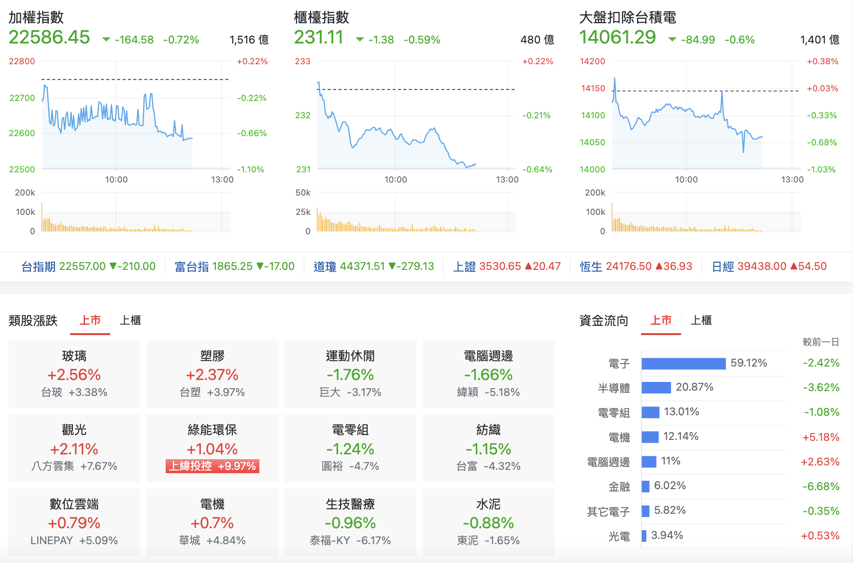Screen dimensions: 853x563
Task: Click the 大盤扣除台積電 intraday line chart
Action: (x=706, y=115)
